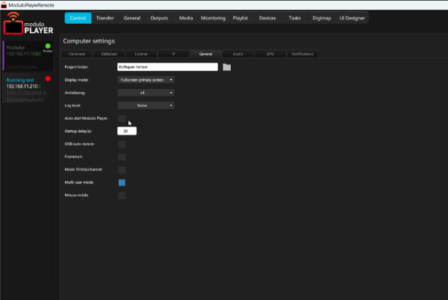This screenshot has width=448, height=300.
Task: Disable the Multi-user mode checkbox
Action: pyautogui.click(x=122, y=182)
